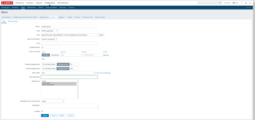
Task: Go to Discovery submenu
Action: point(63,8)
